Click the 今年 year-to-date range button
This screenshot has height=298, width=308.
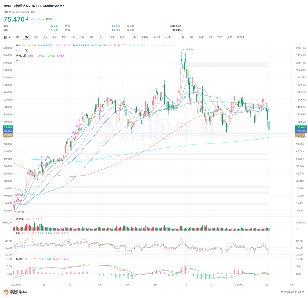pos(201,37)
